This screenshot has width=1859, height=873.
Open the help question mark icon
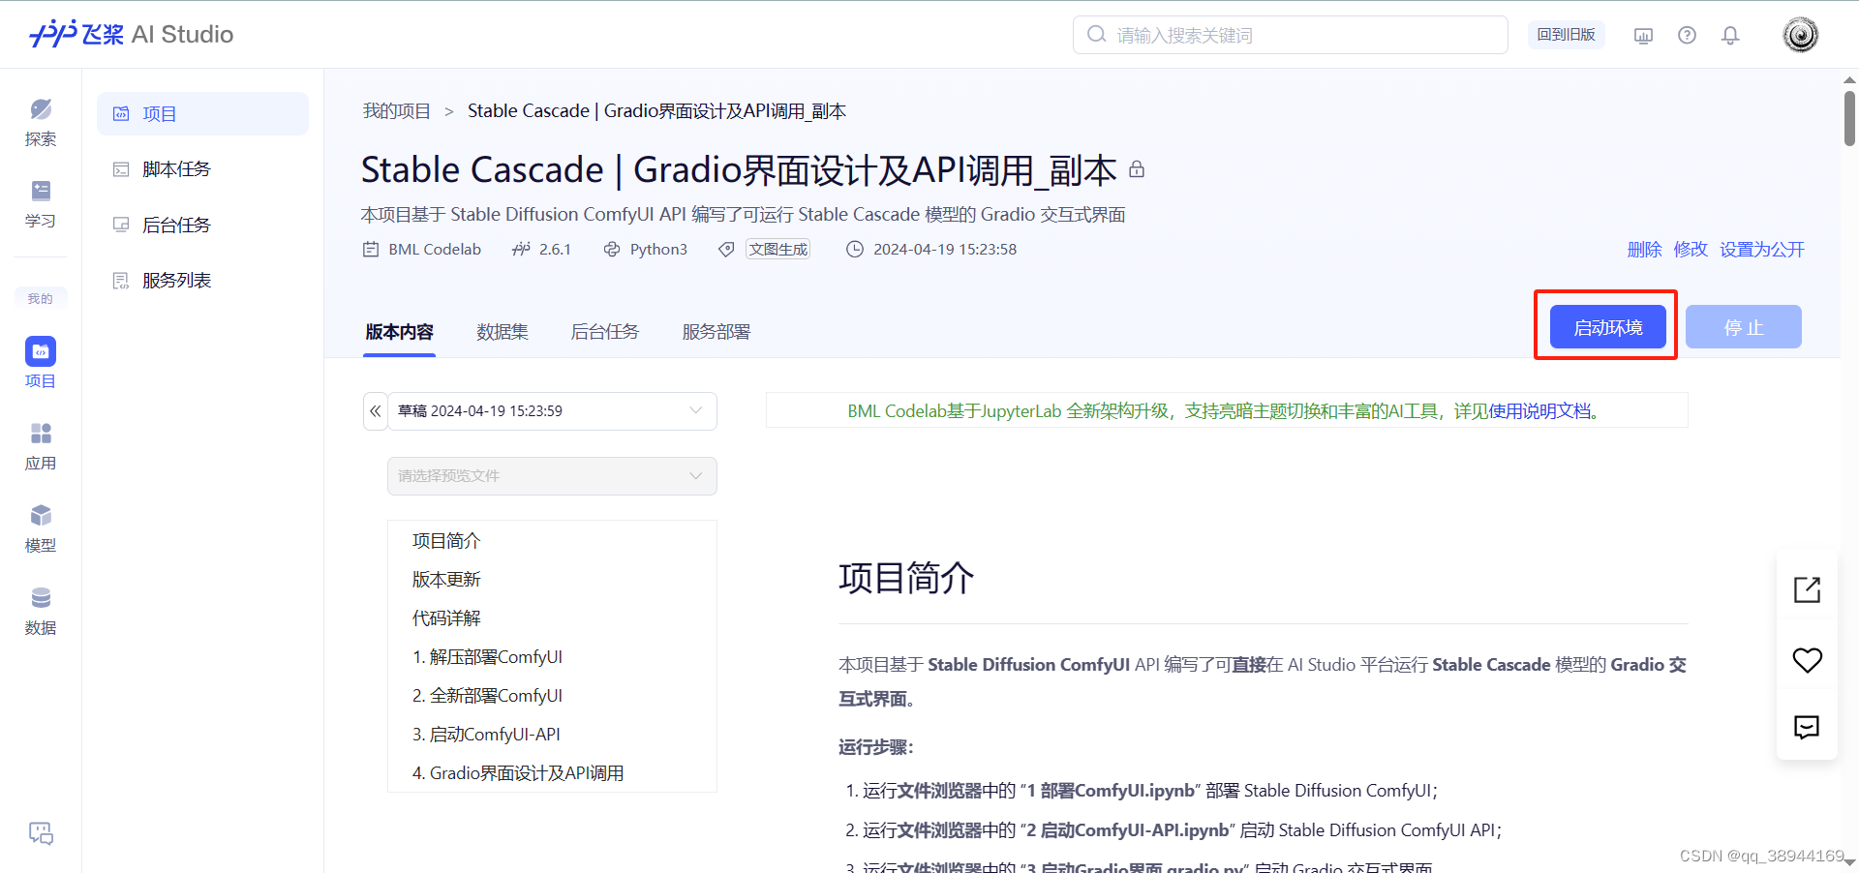pos(1687,36)
